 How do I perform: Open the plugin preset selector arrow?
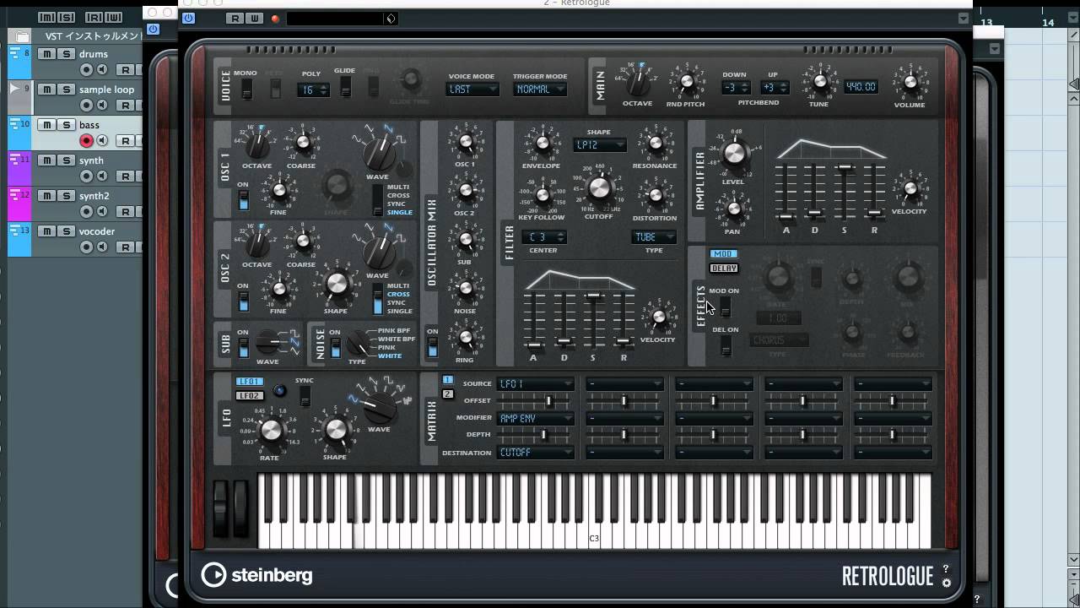click(x=391, y=19)
